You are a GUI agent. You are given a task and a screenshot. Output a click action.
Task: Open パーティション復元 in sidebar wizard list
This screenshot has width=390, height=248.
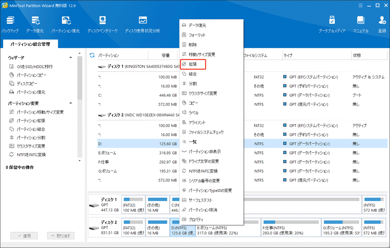click(27, 92)
